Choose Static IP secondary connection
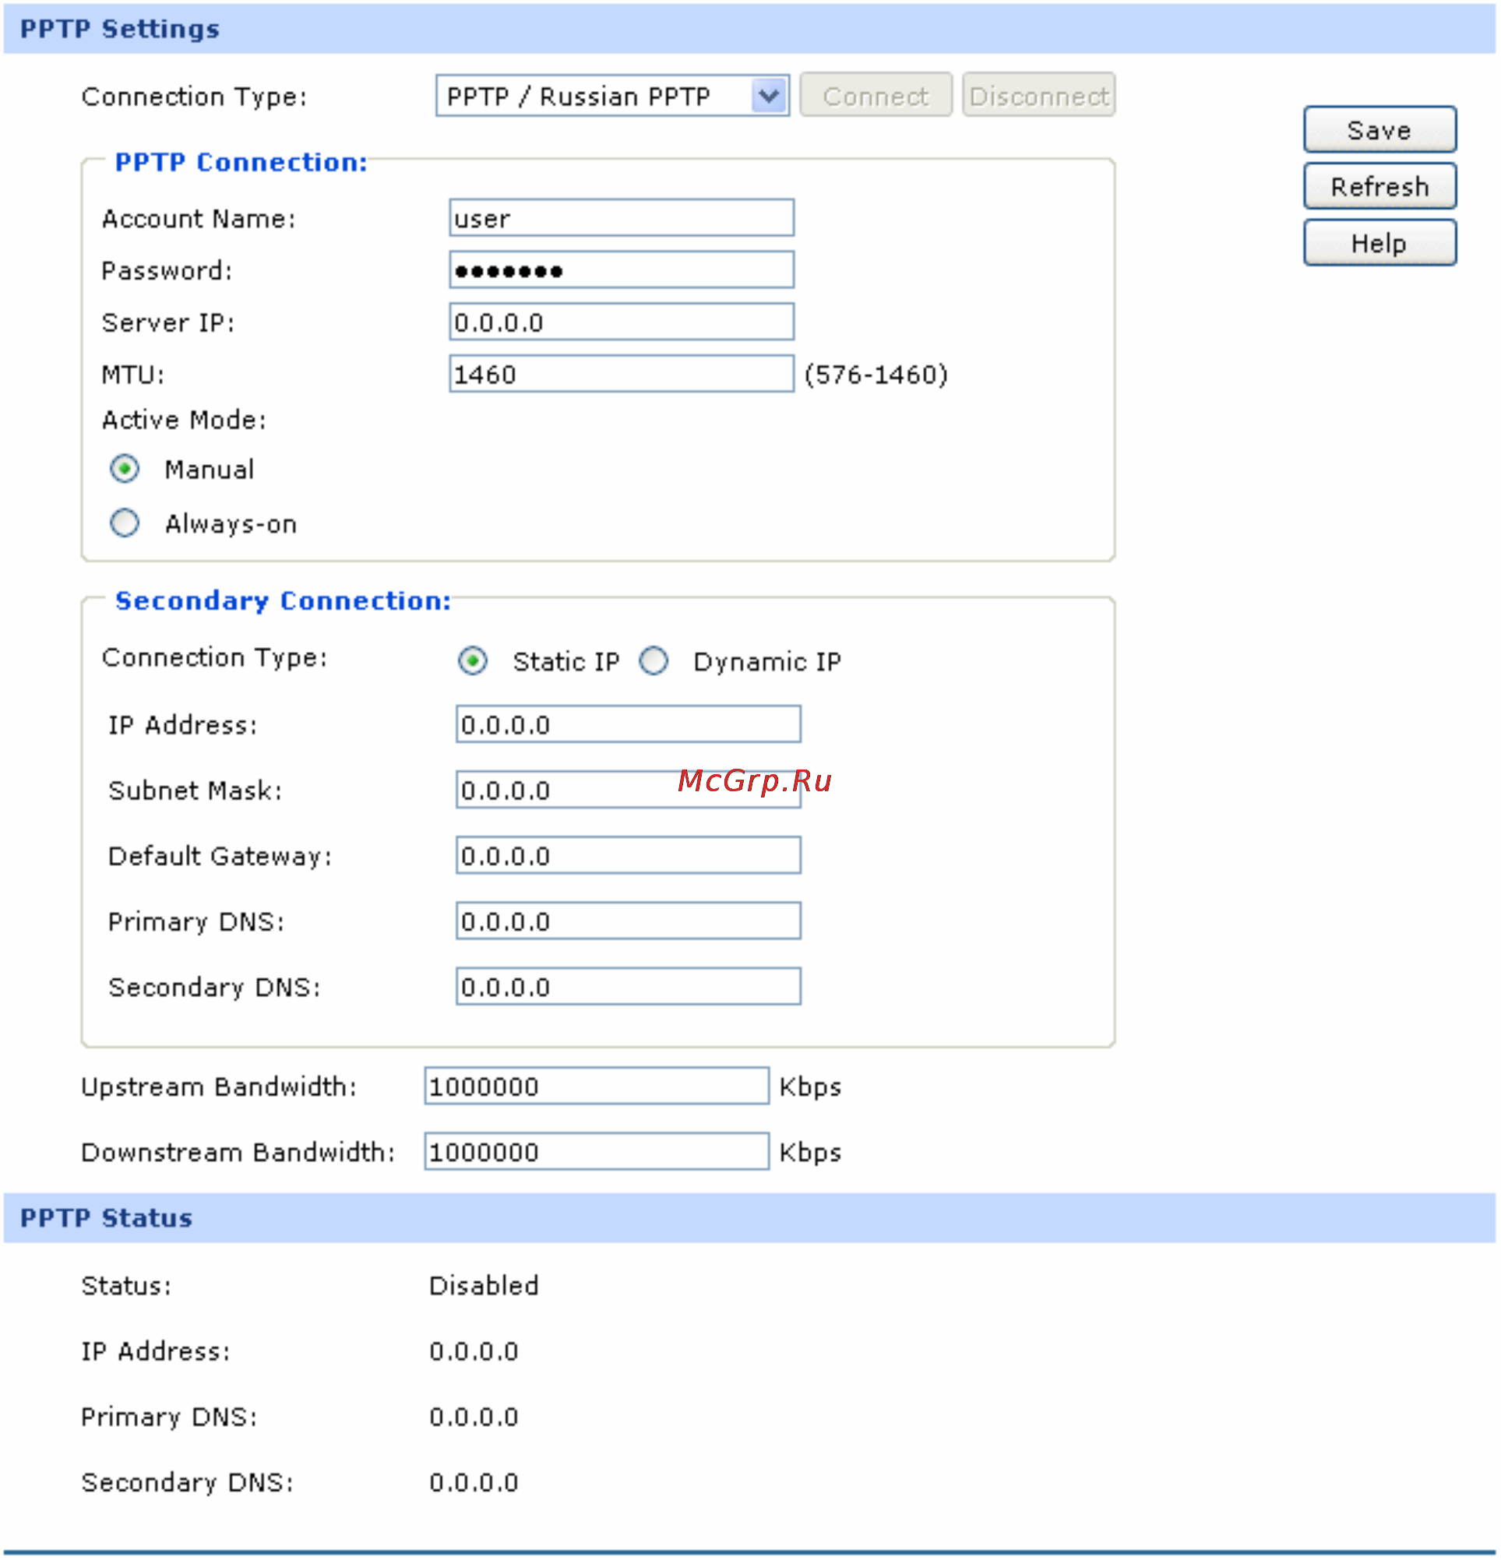Image resolution: width=1501 pixels, height=1560 pixels. (x=473, y=661)
